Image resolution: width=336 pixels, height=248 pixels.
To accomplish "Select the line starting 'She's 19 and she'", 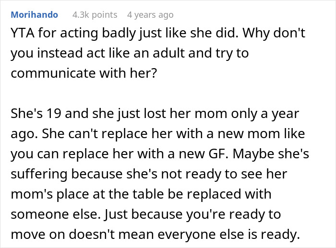I will (155, 114).
